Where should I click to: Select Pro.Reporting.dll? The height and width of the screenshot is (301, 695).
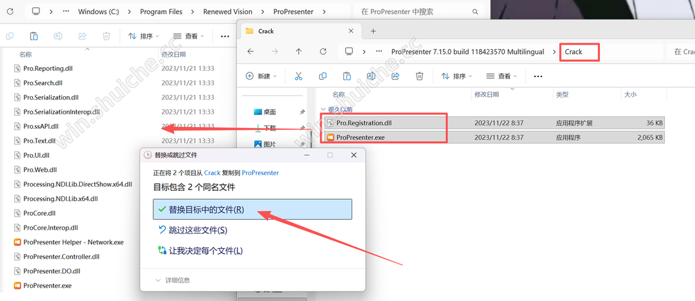tap(48, 69)
